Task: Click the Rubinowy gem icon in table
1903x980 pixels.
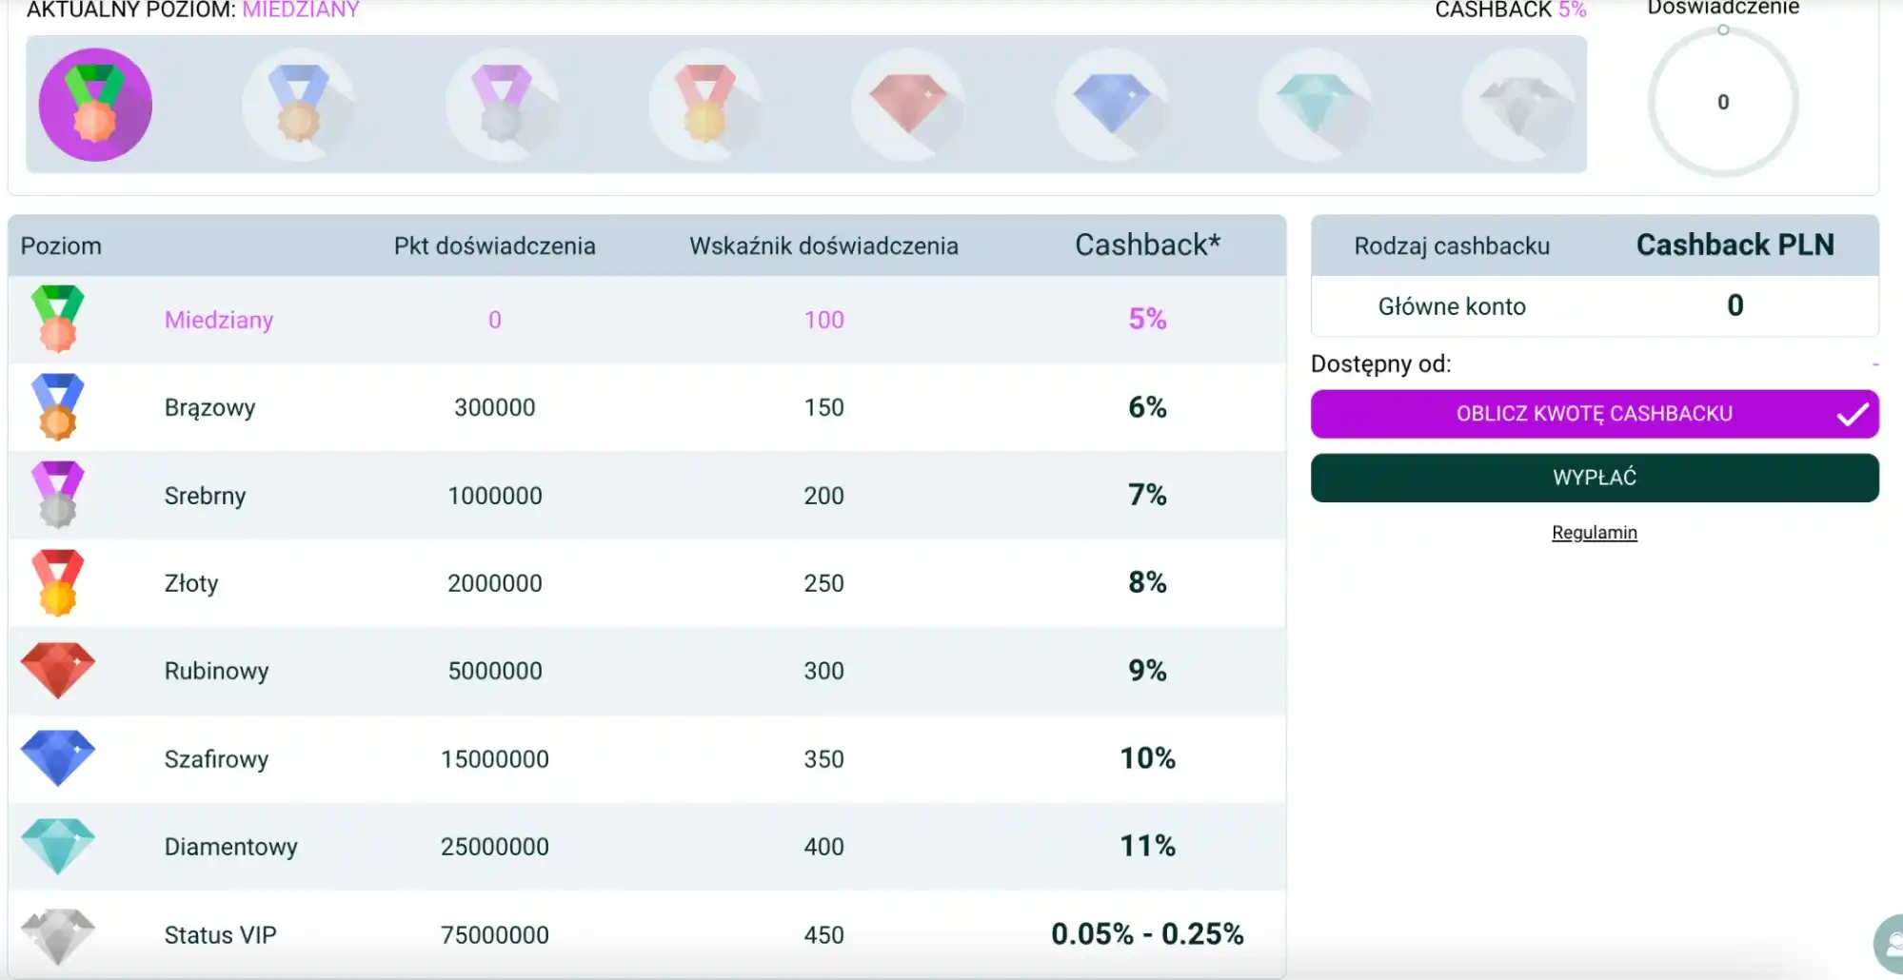Action: [58, 671]
